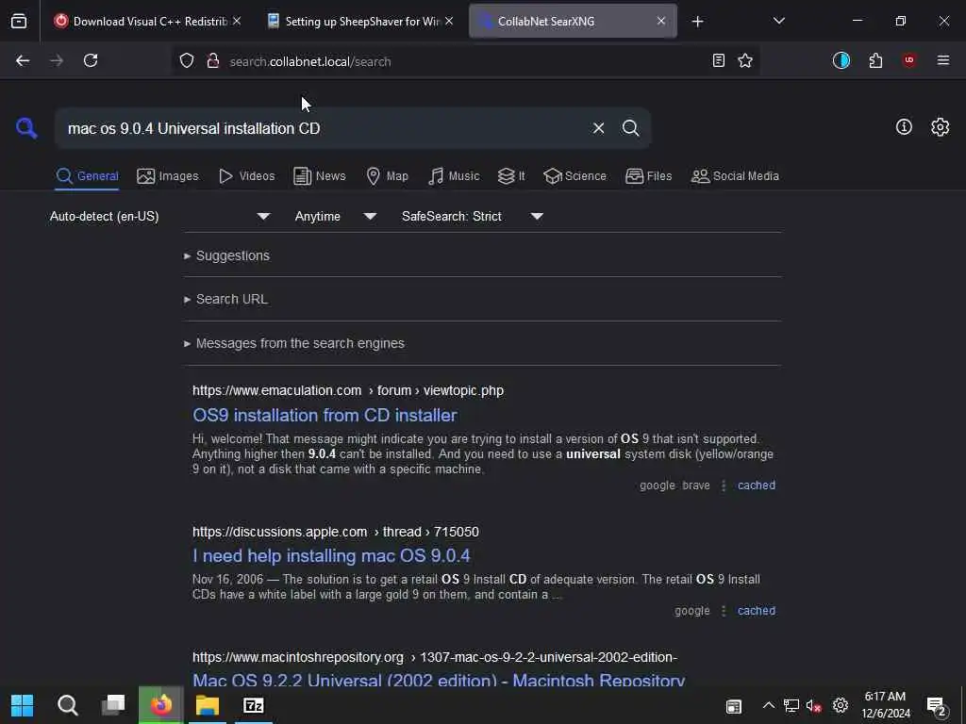Show hidden system tray icons

768,705
